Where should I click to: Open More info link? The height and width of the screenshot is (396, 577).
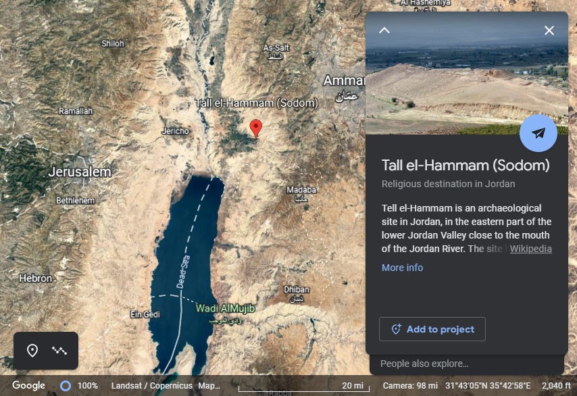click(402, 268)
